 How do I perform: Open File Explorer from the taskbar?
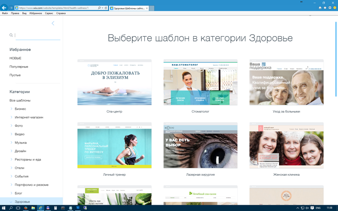pyautogui.click(x=33, y=208)
